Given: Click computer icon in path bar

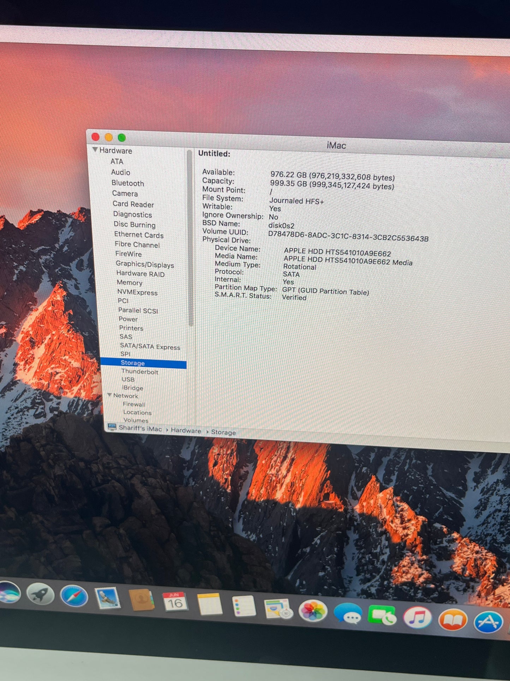Looking at the screenshot, I should (x=112, y=427).
